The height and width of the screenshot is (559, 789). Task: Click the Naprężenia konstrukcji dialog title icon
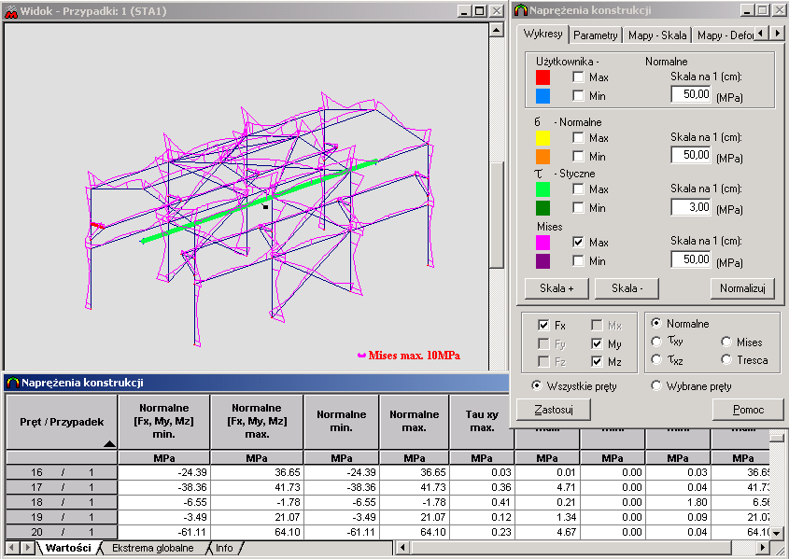click(521, 10)
